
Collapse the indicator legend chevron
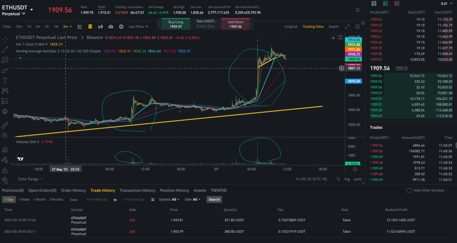(x=20, y=58)
